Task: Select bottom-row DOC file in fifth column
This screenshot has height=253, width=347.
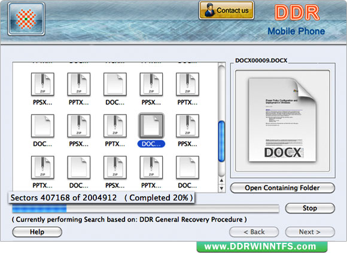Action: pos(187,167)
